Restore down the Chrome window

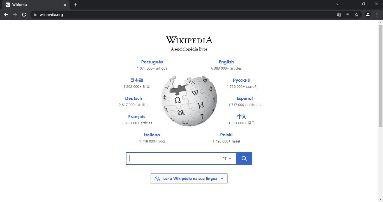tap(364, 4)
